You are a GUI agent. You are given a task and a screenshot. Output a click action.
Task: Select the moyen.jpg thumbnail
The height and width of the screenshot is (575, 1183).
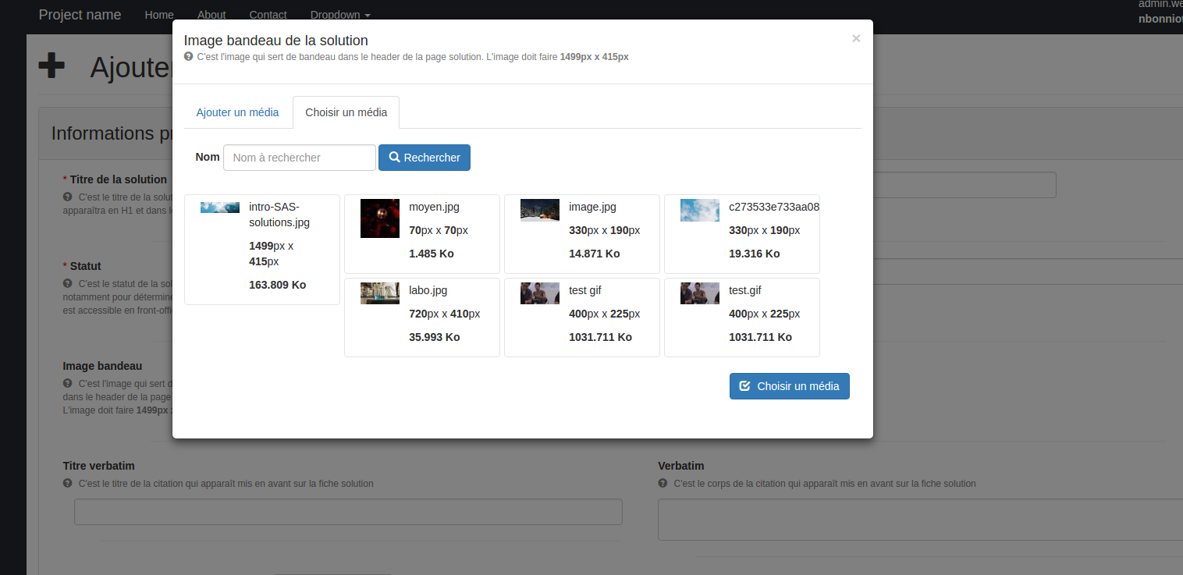(x=380, y=218)
